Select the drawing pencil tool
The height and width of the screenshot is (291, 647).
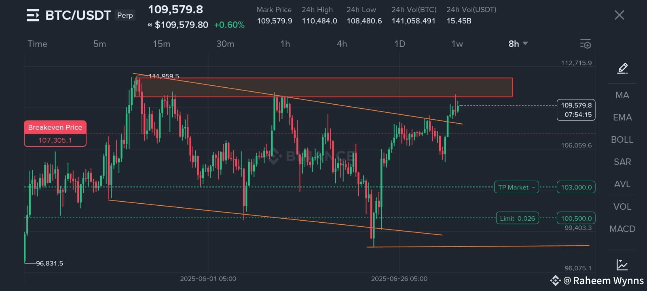[x=622, y=68]
